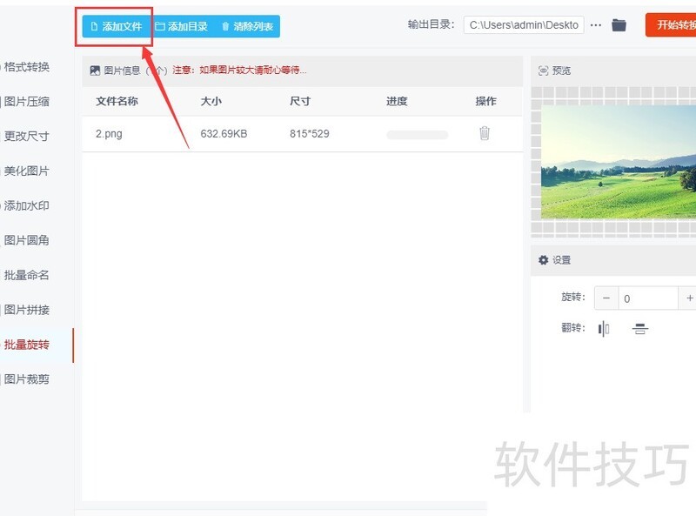Image resolution: width=696 pixels, height=516 pixels.
Task: Open the three-dot browse output directory button
Action: point(596,25)
